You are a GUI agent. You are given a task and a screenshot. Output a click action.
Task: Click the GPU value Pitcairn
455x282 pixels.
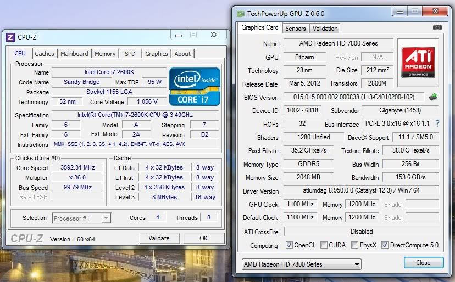pos(304,57)
